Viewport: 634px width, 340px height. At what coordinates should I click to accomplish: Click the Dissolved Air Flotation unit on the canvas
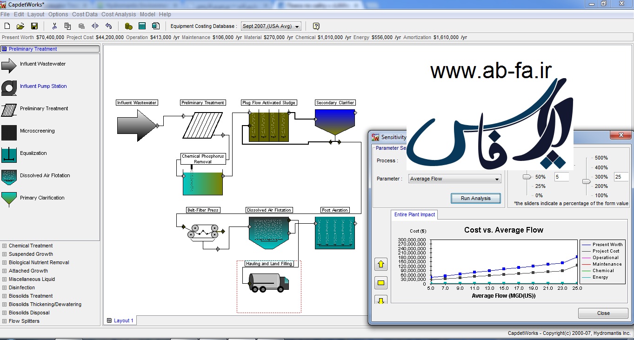tap(269, 233)
